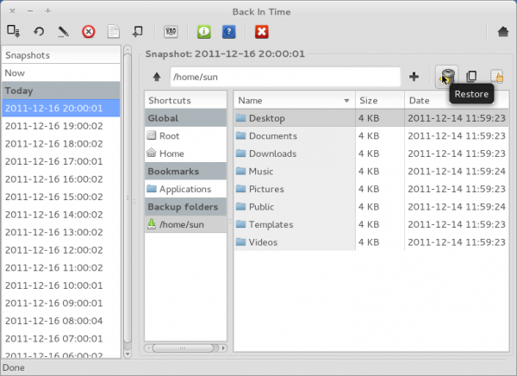Click the Shortcuts column header
The image size is (517, 376).
[x=185, y=100]
